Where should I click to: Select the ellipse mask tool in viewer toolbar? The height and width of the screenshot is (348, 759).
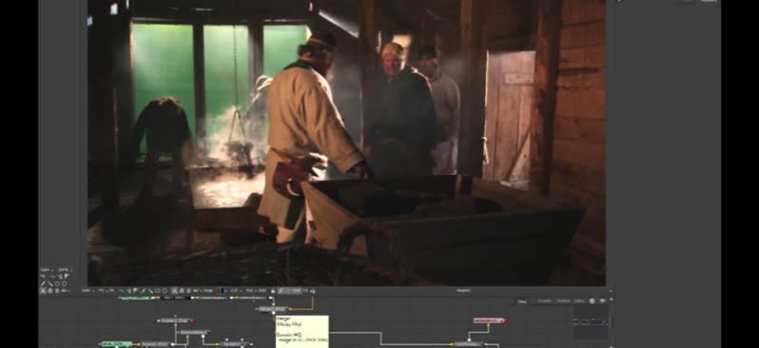tap(165, 291)
